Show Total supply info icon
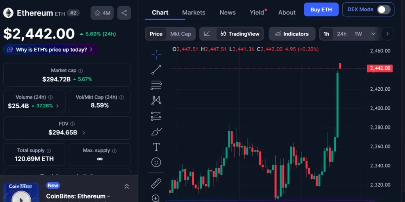 click(49, 151)
